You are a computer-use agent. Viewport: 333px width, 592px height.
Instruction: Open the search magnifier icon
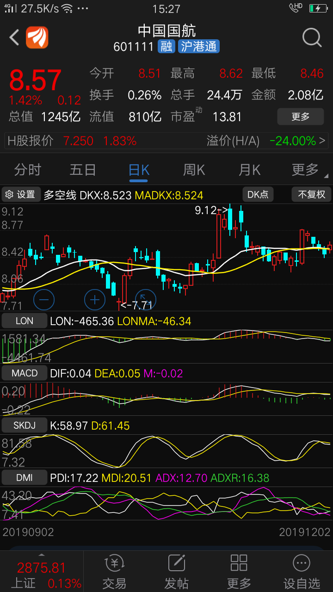(312, 37)
